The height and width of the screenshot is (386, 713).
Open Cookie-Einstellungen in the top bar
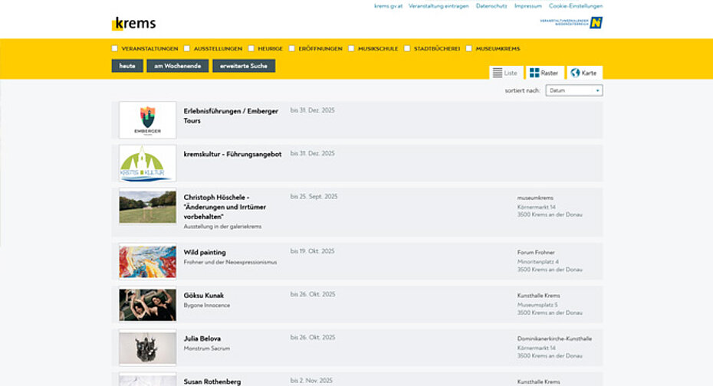tap(576, 6)
